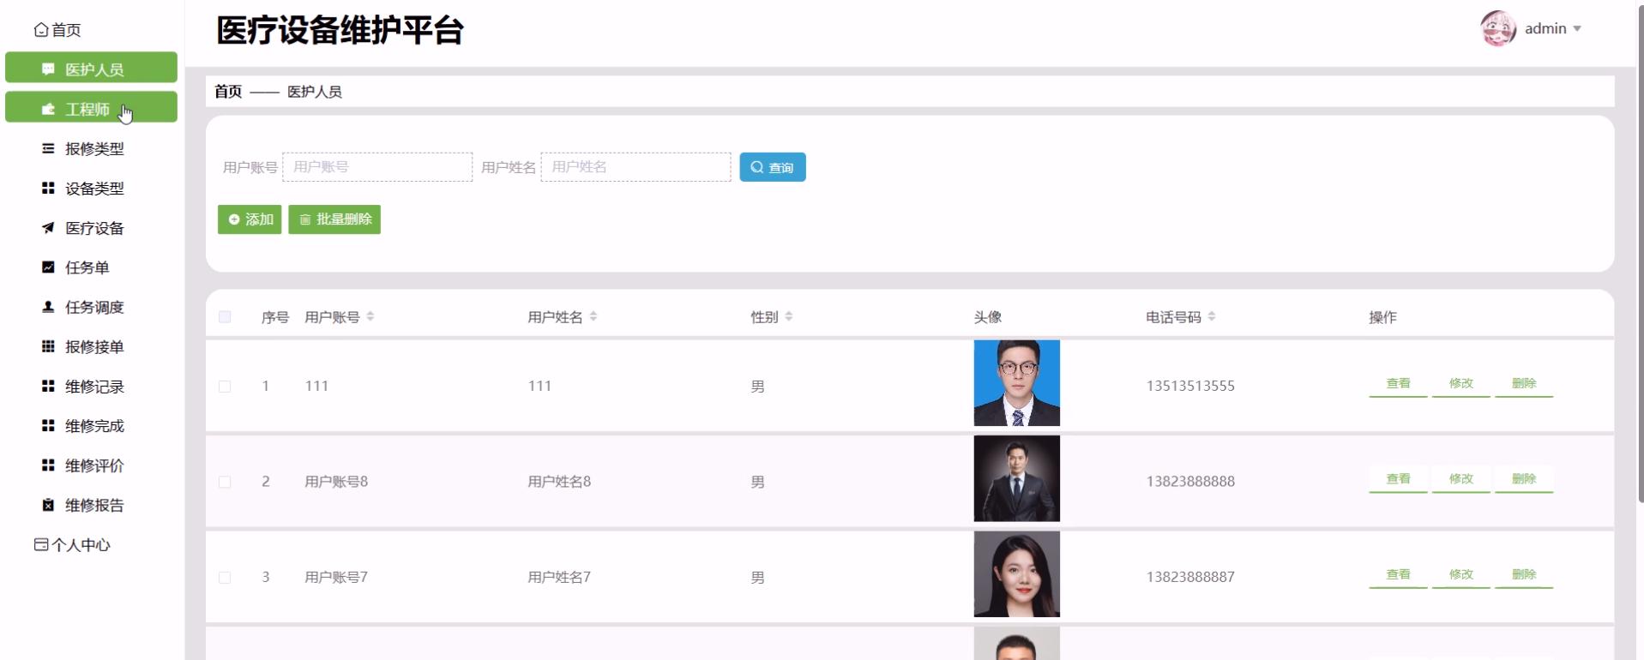The image size is (1644, 660).
Task: Click 修改 for 用户账号7
Action: coord(1461,575)
